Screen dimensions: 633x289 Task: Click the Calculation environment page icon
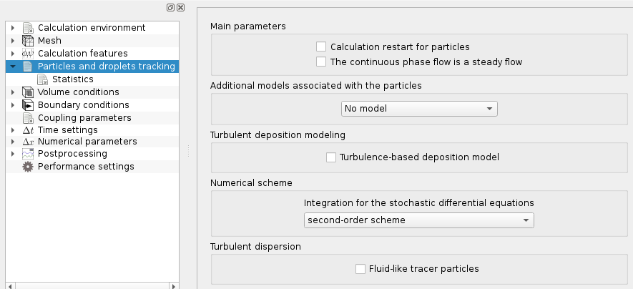[28, 28]
